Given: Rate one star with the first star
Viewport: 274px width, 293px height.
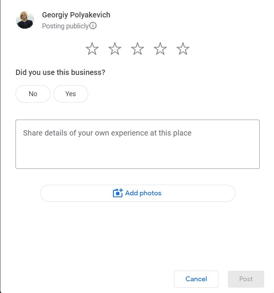Looking at the screenshot, I should [92, 49].
